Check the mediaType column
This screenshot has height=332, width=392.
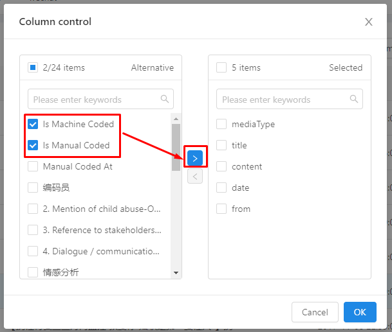[x=221, y=124]
